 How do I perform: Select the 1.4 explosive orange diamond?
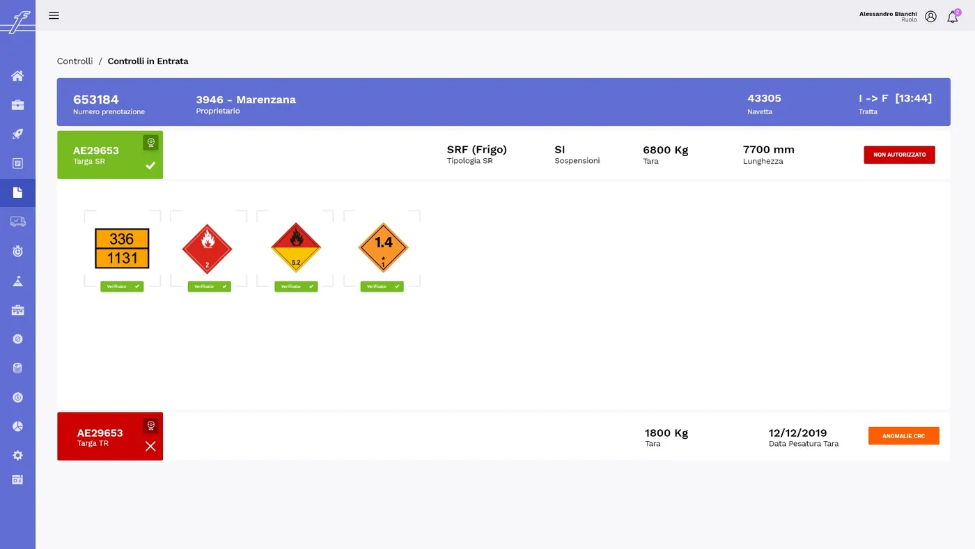pyautogui.click(x=383, y=249)
